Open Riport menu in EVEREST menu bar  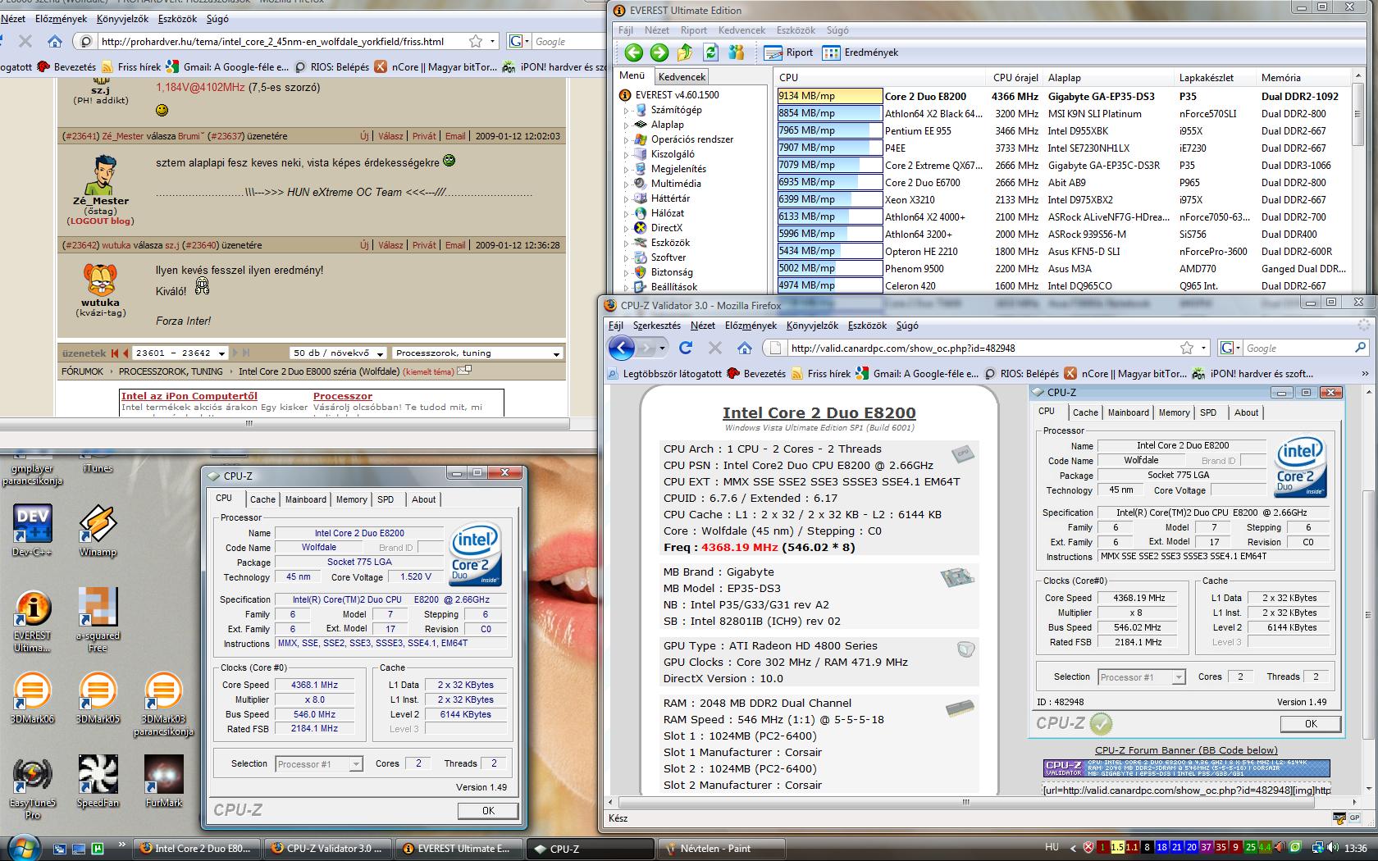point(694,30)
